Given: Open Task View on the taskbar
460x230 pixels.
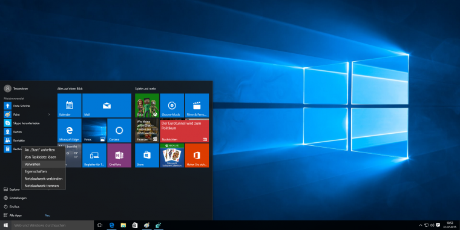Looking at the screenshot, I should click(99, 225).
